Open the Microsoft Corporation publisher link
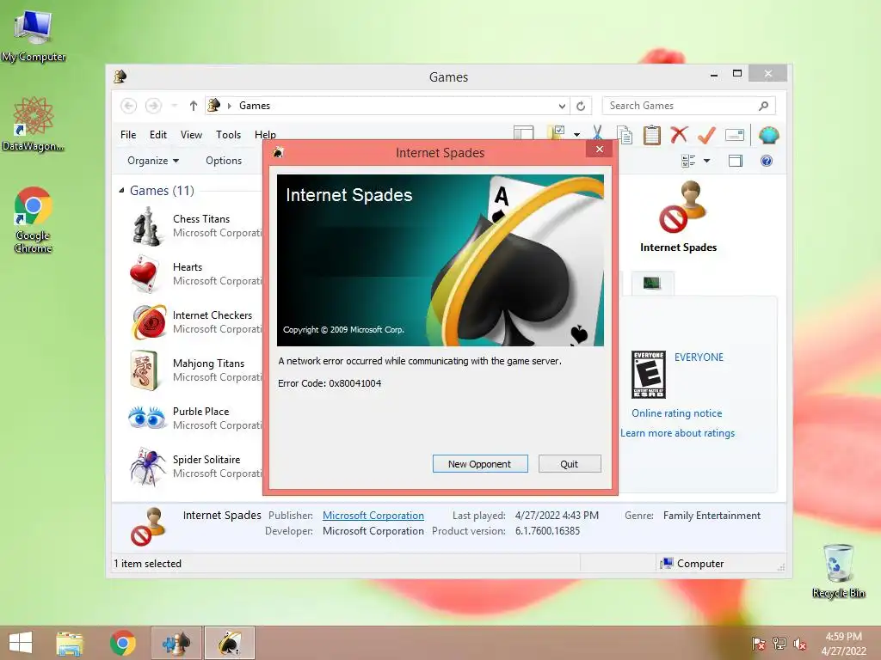The height and width of the screenshot is (660, 881). [x=373, y=516]
